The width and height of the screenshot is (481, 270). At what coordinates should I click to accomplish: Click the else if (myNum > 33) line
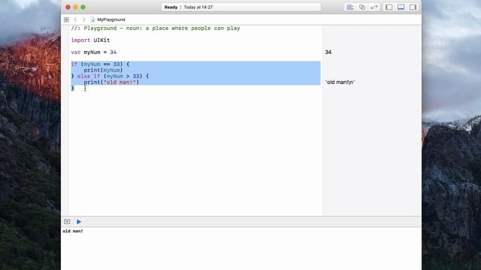coord(110,76)
